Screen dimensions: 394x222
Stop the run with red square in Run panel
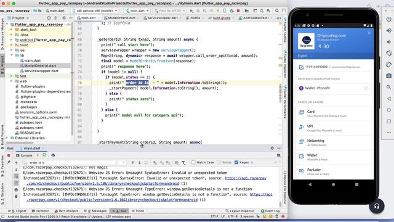[x=9, y=155]
